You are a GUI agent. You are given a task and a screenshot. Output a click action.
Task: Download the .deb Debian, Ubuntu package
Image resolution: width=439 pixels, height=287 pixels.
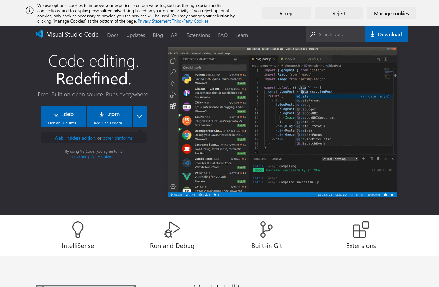[64, 117]
